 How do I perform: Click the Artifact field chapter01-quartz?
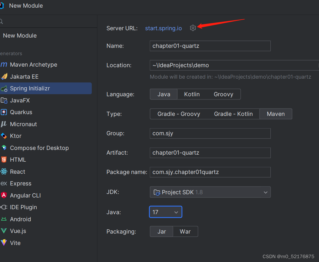tap(210, 153)
